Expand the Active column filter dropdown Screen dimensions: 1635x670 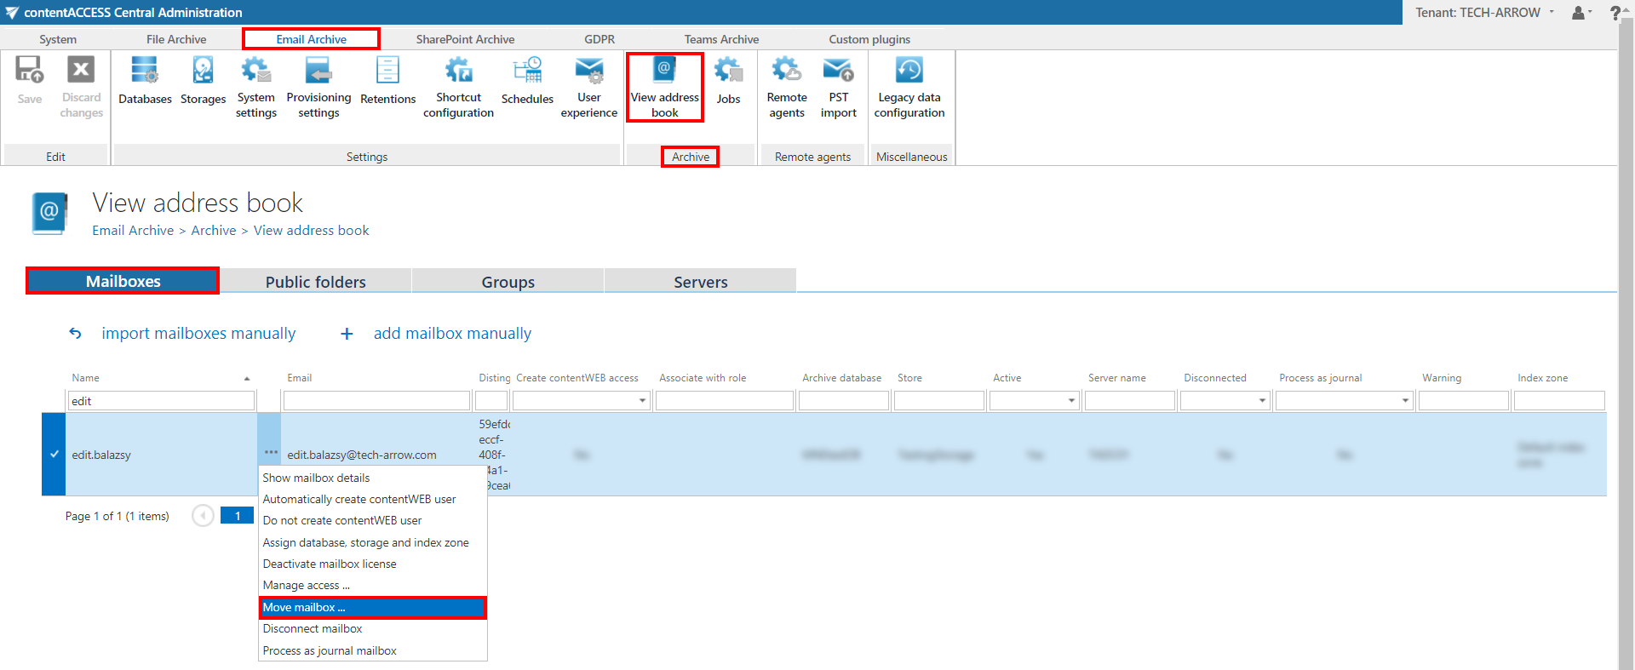point(1071,401)
